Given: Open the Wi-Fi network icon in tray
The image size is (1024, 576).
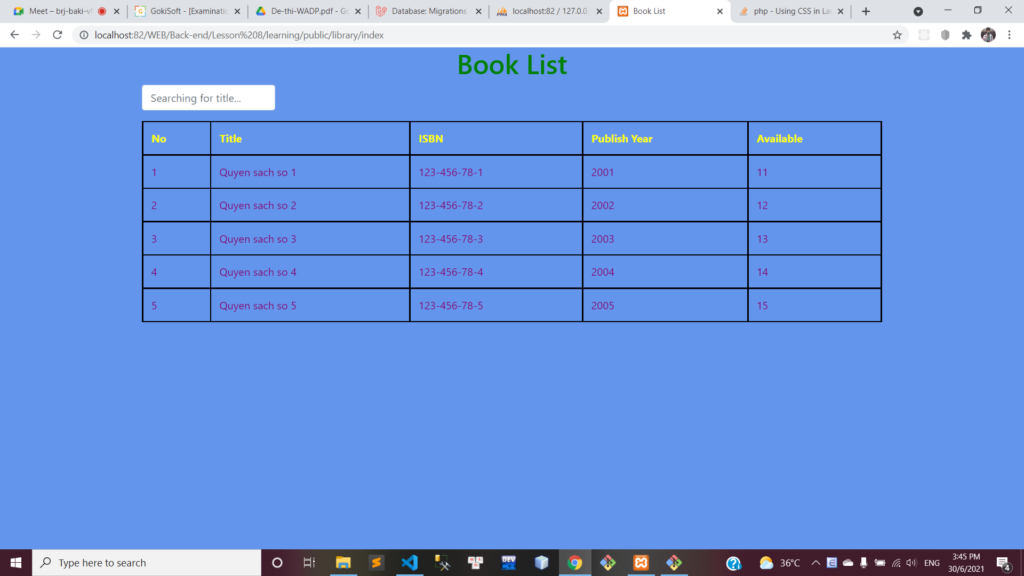Looking at the screenshot, I should (896, 563).
